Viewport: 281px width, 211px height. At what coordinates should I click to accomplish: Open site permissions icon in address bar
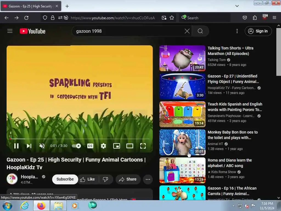point(60,18)
